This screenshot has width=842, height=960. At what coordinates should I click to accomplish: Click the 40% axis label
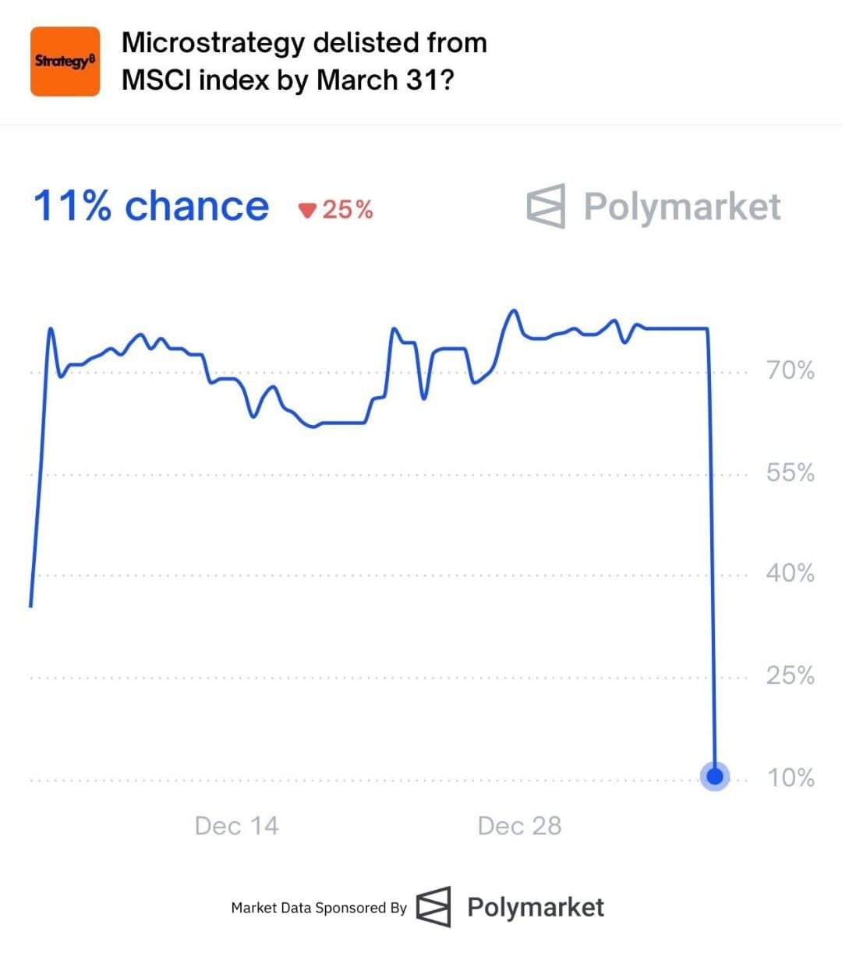click(x=790, y=573)
